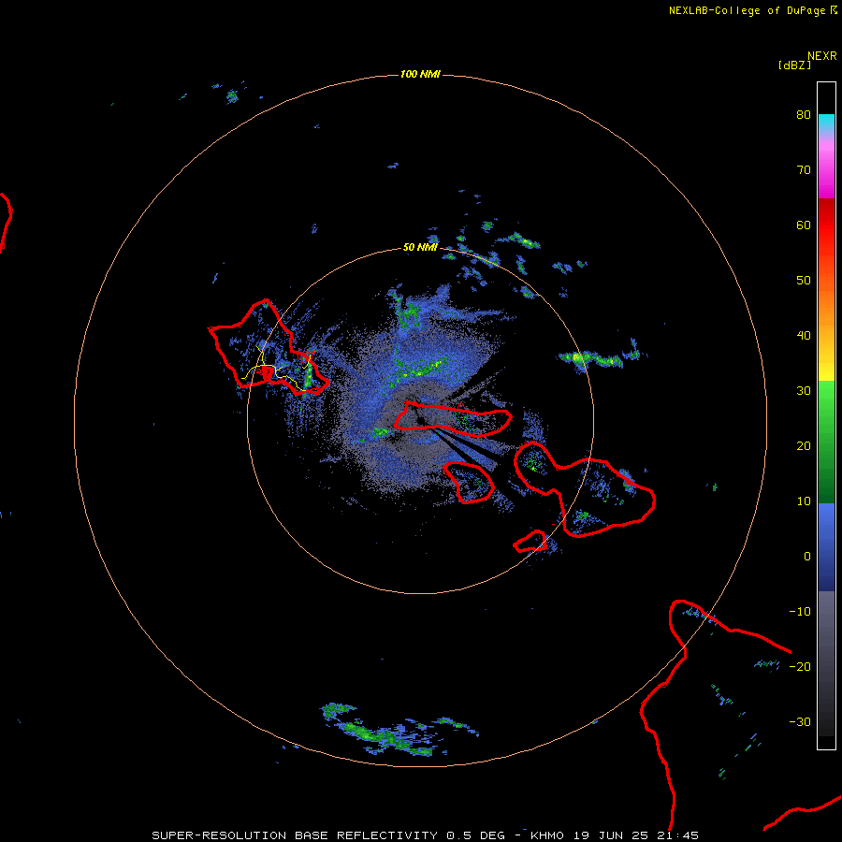Image resolution: width=842 pixels, height=842 pixels.
Task: Click the 60 value on dBZ scale
Action: click(x=804, y=225)
